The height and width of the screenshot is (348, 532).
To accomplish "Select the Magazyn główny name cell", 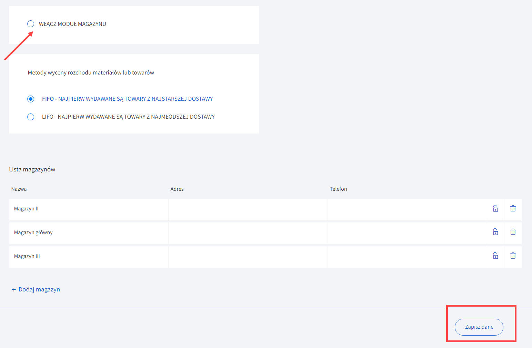I will [x=89, y=233].
